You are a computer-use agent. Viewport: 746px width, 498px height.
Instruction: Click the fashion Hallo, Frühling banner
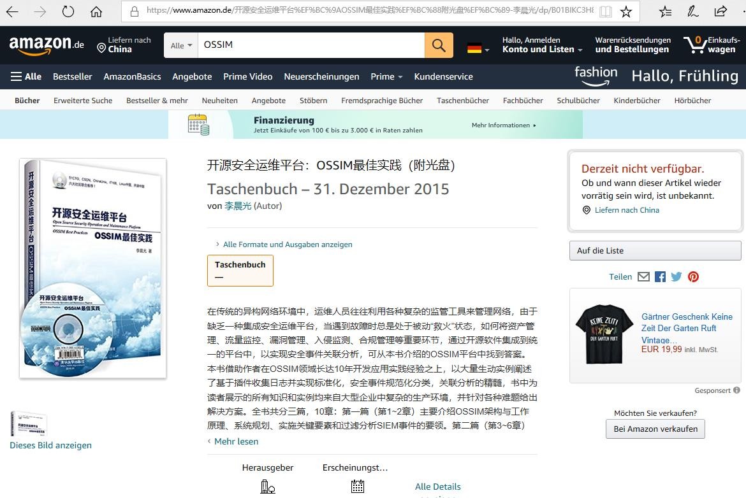(657, 76)
